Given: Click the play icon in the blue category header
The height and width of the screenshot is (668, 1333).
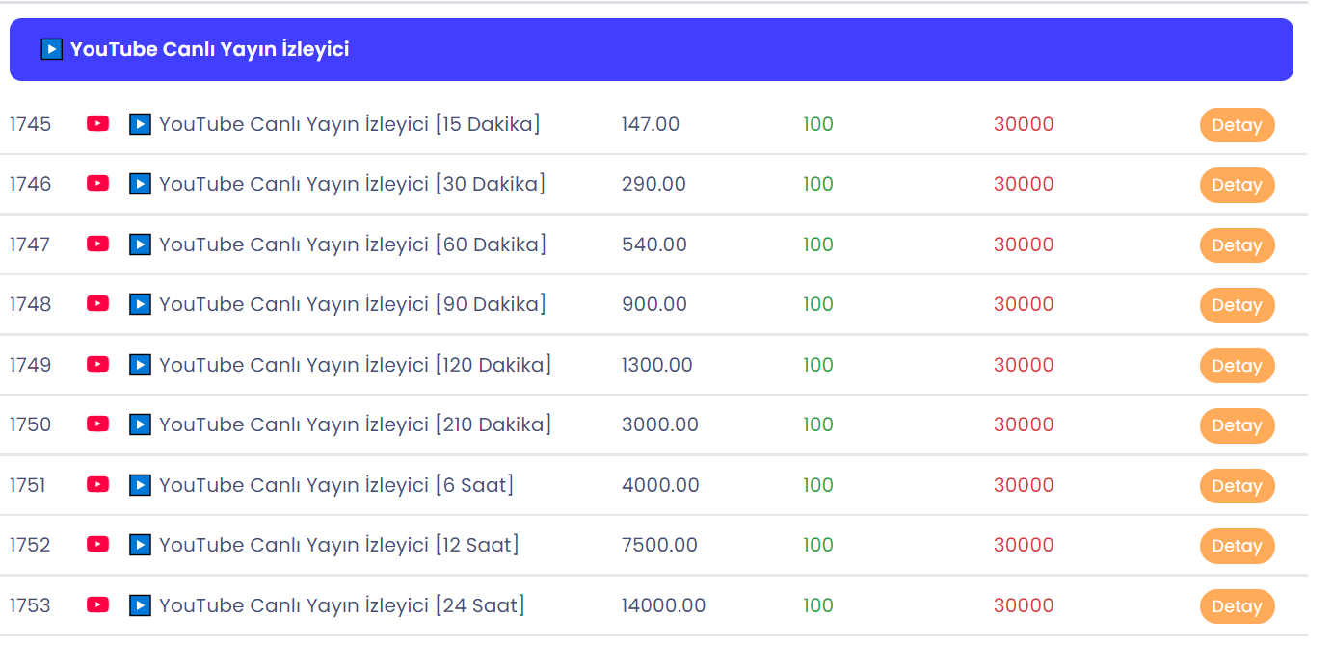Looking at the screenshot, I should click(52, 49).
